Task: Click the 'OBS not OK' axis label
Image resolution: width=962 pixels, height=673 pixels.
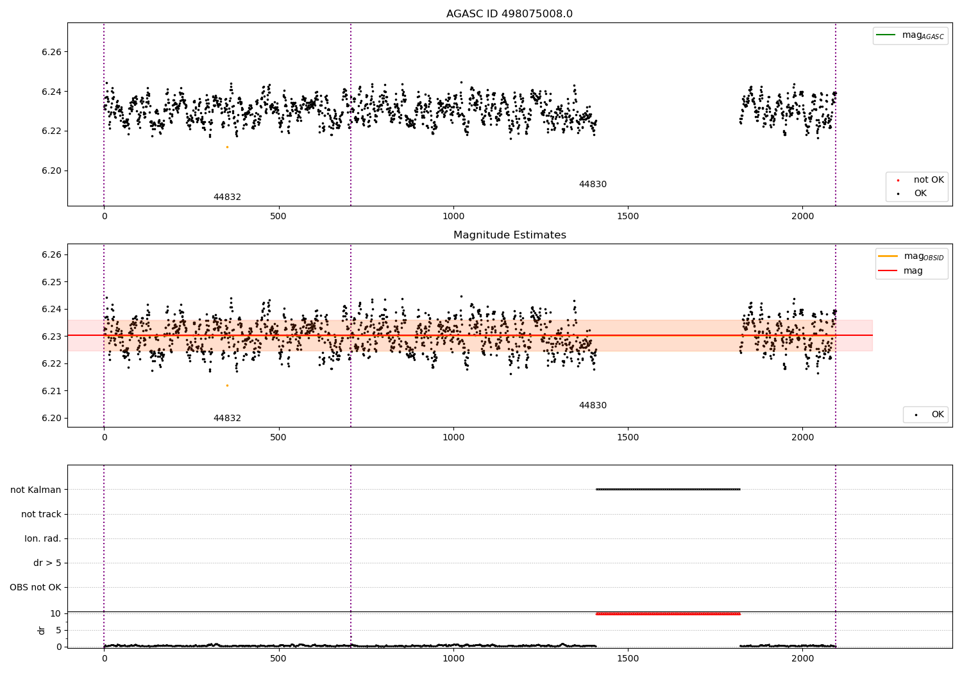Action: point(35,587)
